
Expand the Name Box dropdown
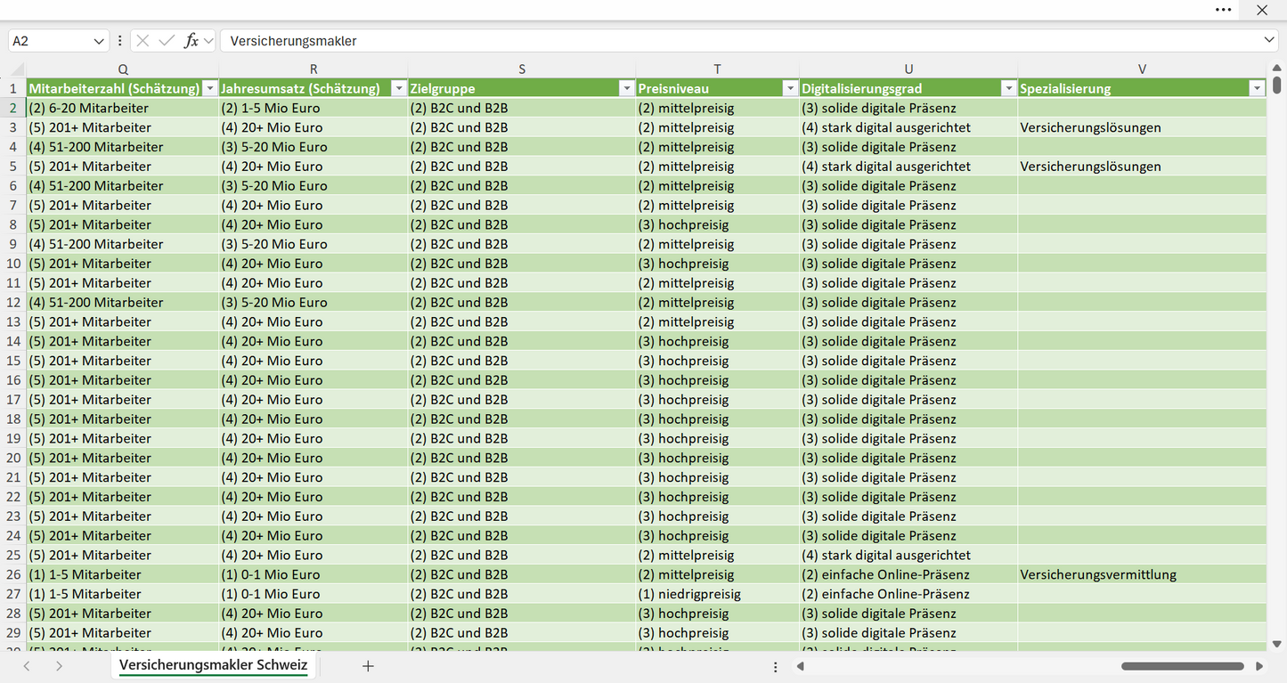[98, 41]
